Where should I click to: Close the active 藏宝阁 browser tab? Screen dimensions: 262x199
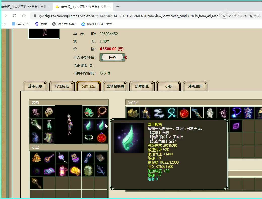(x=110, y=7)
